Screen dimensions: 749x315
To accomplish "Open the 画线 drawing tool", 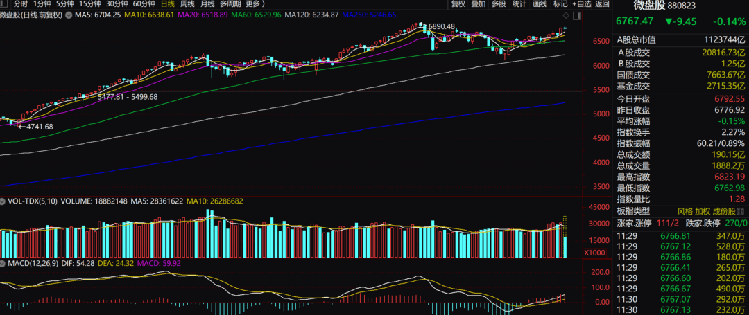I will coord(540,3).
